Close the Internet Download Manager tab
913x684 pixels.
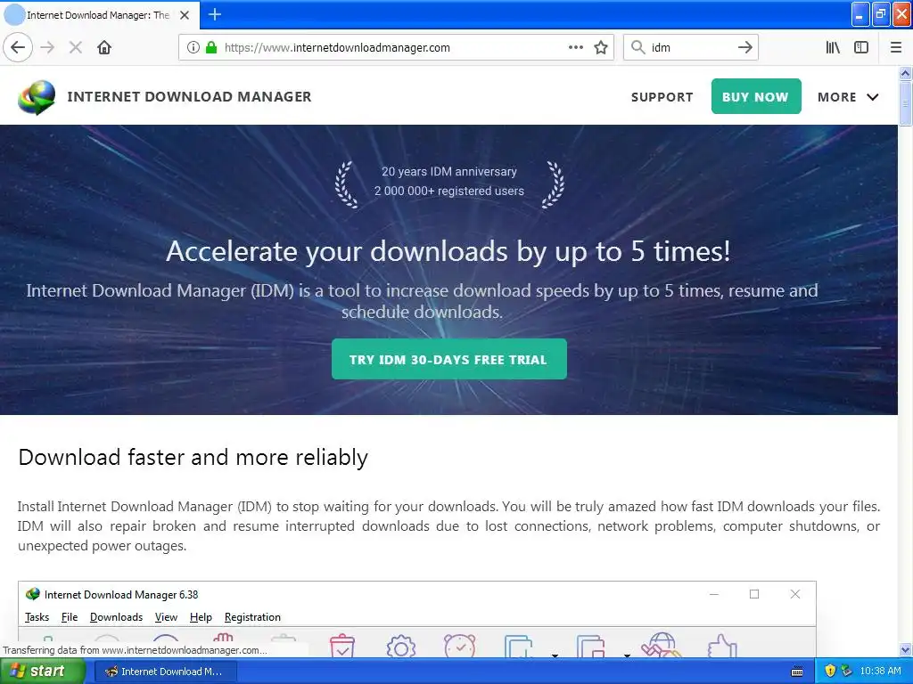(x=185, y=15)
